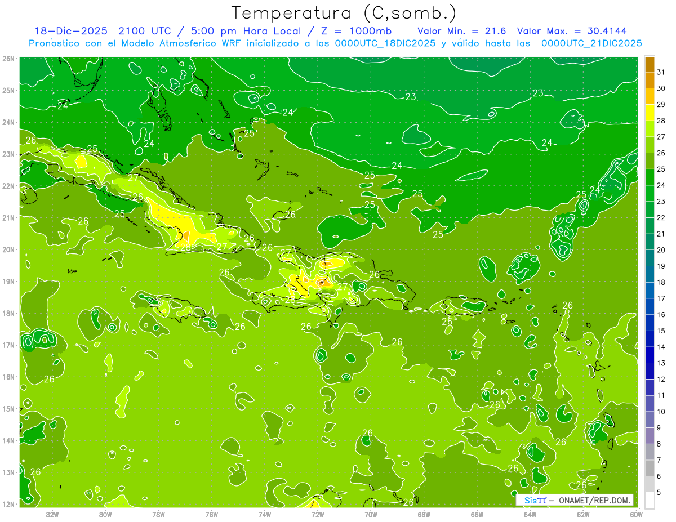Click the "Valor Min. = 21.6" value
The width and height of the screenshot is (676, 522).
pos(461,31)
